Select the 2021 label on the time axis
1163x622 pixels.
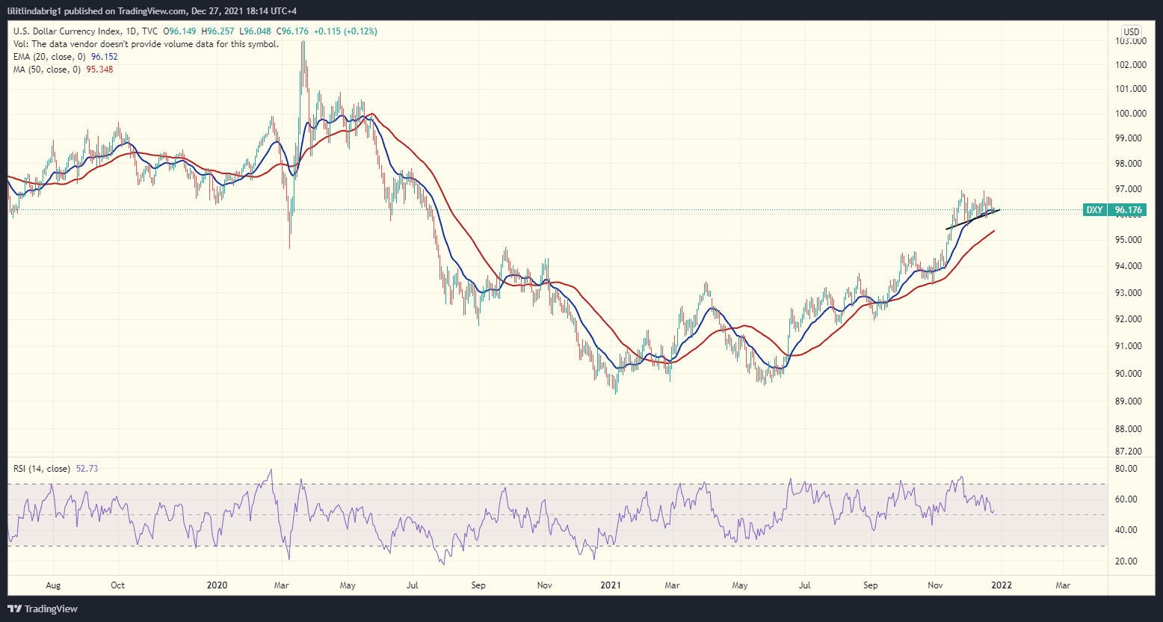point(611,585)
